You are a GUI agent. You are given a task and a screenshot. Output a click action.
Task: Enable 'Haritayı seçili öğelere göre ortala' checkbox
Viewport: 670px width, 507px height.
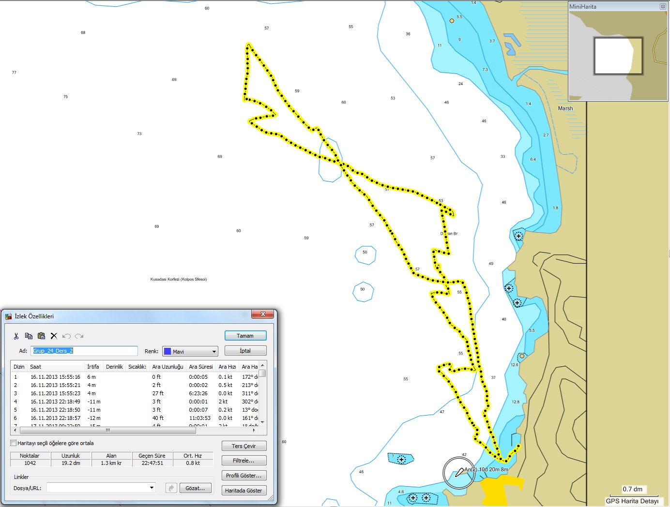pos(14,443)
